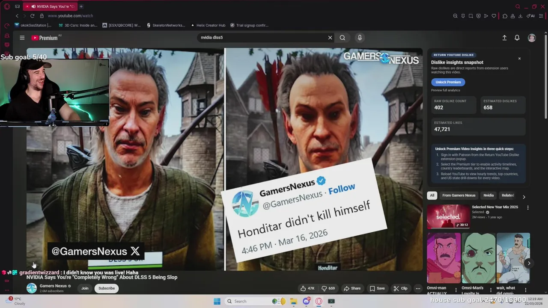Viewport: 548px width, 308px height.
Task: Switch to the NVIDIA Says You're tab
Action: [x=50, y=6]
